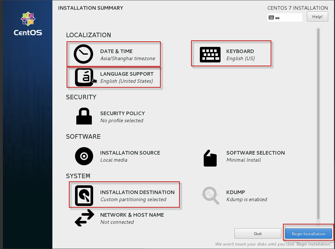Click 'Asia/Shanghai timezone' text
The width and height of the screenshot is (335, 249).
[x=127, y=59]
